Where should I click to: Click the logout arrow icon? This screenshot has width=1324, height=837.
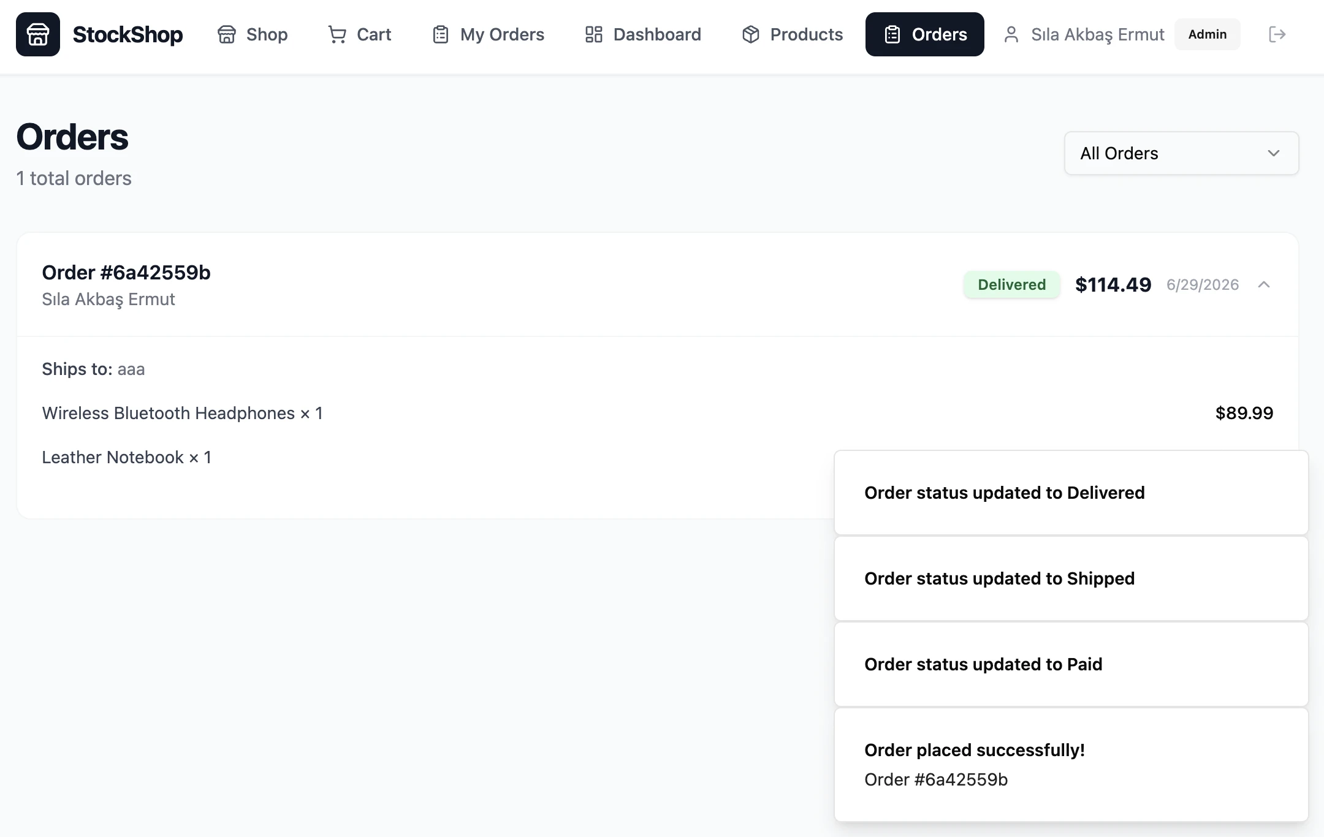(1277, 34)
